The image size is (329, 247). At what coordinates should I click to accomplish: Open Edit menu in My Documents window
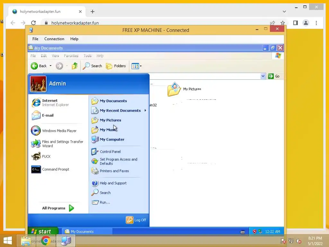(x=44, y=56)
